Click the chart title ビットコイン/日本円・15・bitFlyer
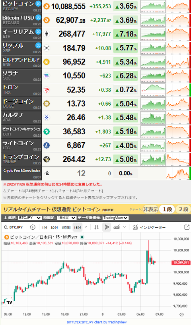191x325 pixels. pyautogui.click(x=44, y=237)
